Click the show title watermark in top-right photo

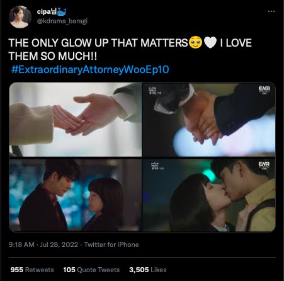tap(154, 91)
